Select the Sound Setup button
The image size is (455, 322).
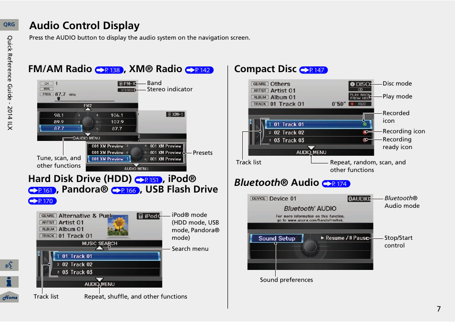(x=277, y=238)
